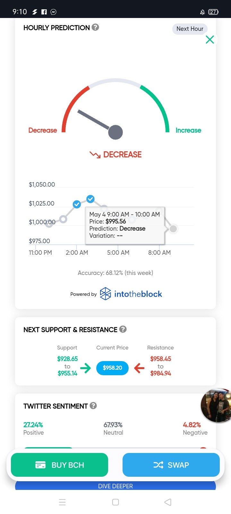Tap the Android home square icon
231x514 pixels.
(116, 502)
